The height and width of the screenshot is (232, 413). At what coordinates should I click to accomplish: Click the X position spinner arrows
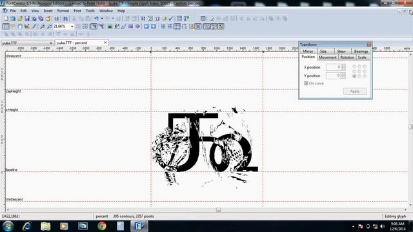343,67
